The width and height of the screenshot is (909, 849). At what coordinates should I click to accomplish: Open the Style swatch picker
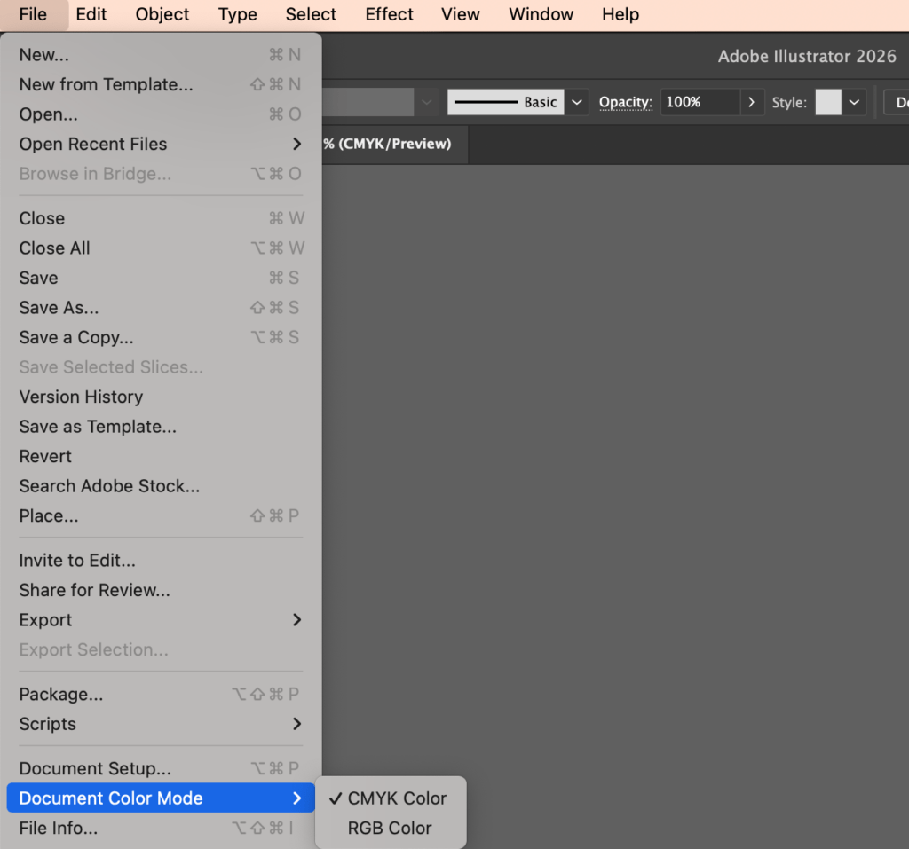click(827, 102)
